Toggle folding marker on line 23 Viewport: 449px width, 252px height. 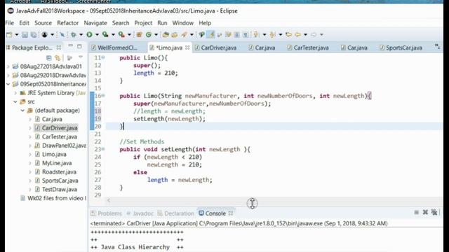[x=103, y=149]
